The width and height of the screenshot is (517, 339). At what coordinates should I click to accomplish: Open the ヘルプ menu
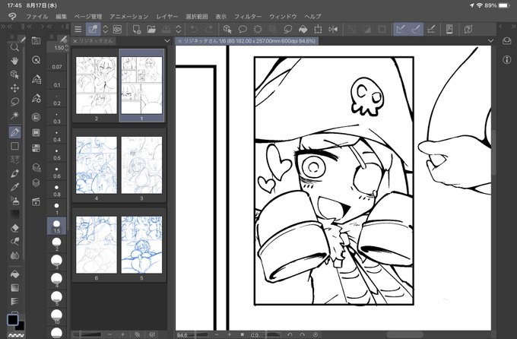pyautogui.click(x=312, y=17)
